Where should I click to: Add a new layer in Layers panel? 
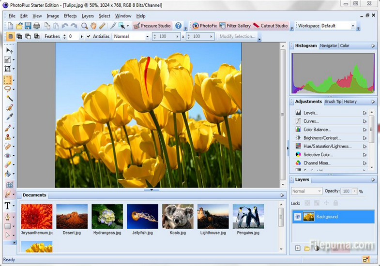pyautogui.click(x=298, y=248)
